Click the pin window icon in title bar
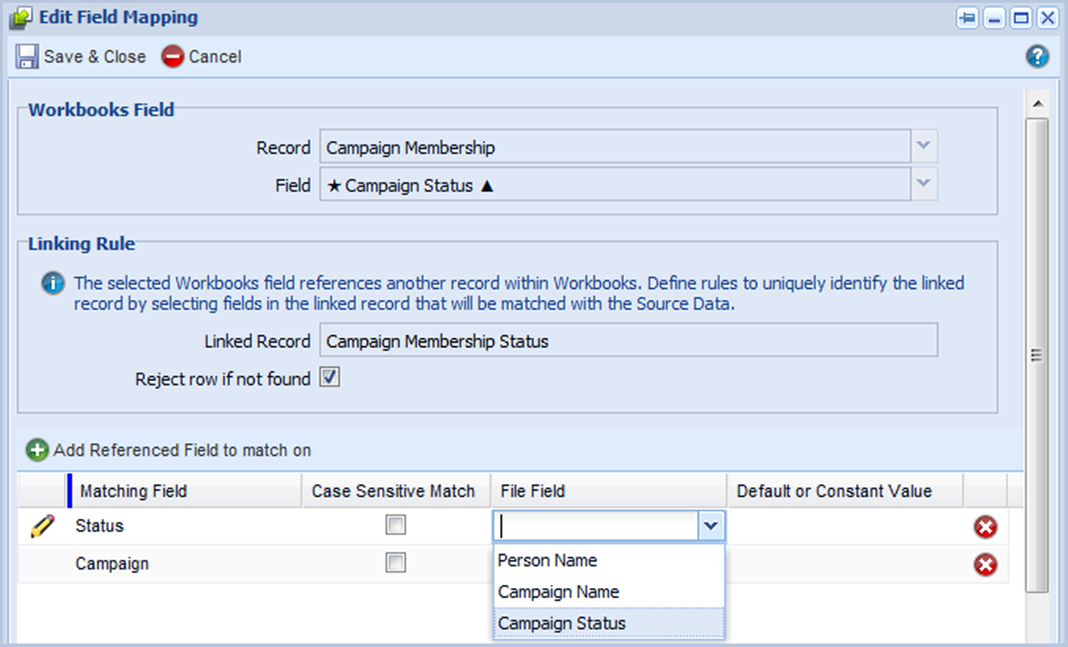 point(967,18)
